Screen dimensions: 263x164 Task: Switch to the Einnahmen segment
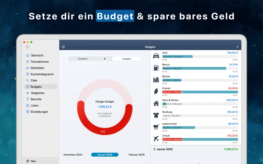pos(83,59)
